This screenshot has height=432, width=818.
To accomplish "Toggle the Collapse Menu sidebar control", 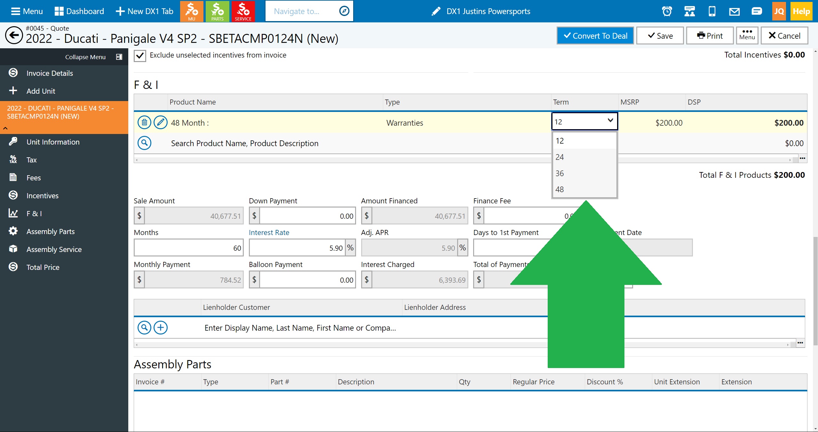I will tap(119, 57).
